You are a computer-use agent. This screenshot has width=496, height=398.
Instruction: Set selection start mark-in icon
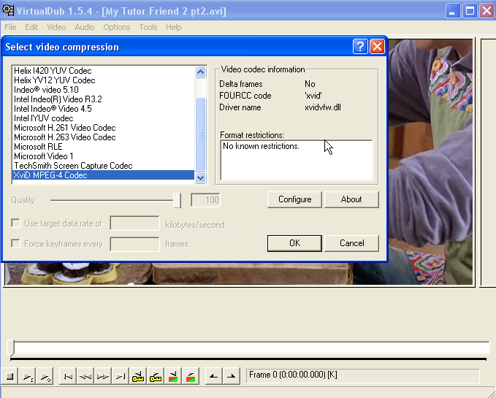213,376
